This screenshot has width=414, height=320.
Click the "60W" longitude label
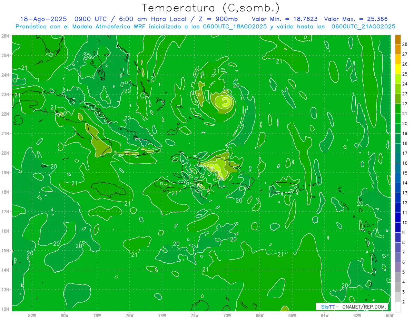point(390,315)
